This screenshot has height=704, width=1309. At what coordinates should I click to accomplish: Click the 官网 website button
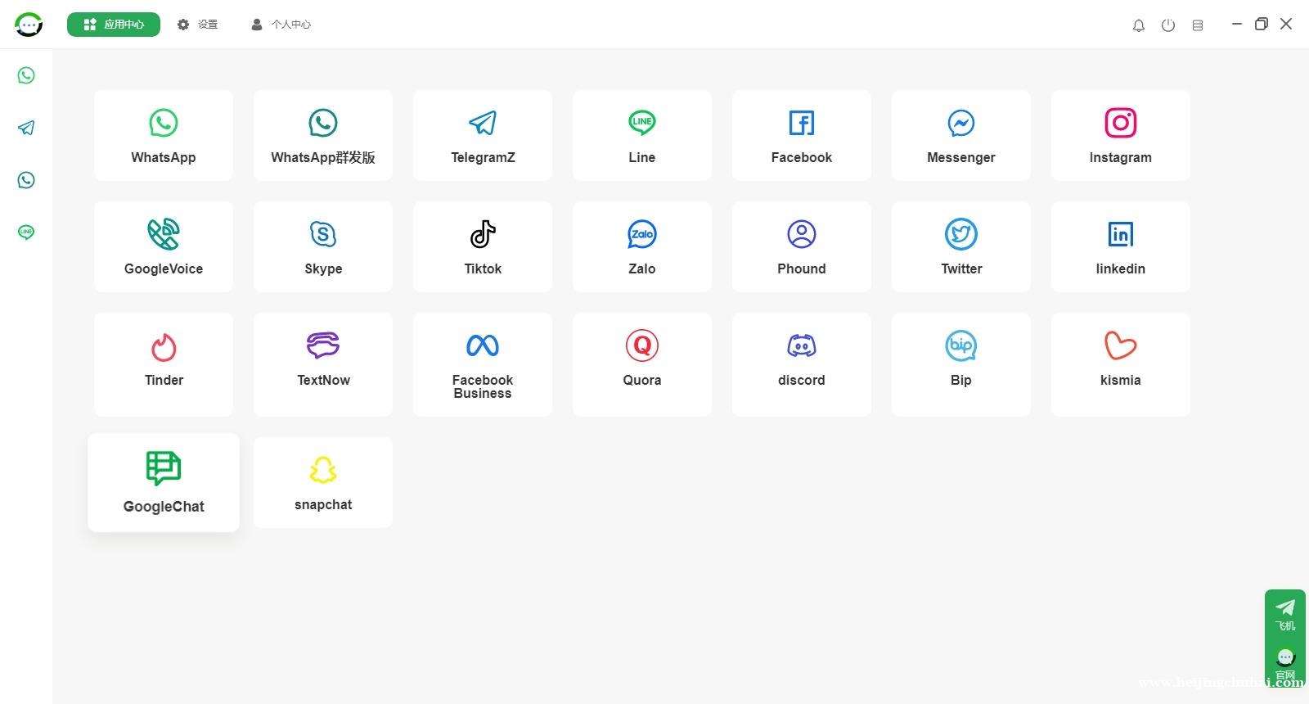[1285, 664]
